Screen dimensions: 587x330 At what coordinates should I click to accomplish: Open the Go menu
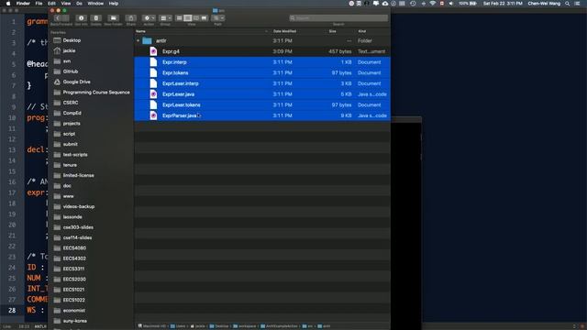pos(80,4)
